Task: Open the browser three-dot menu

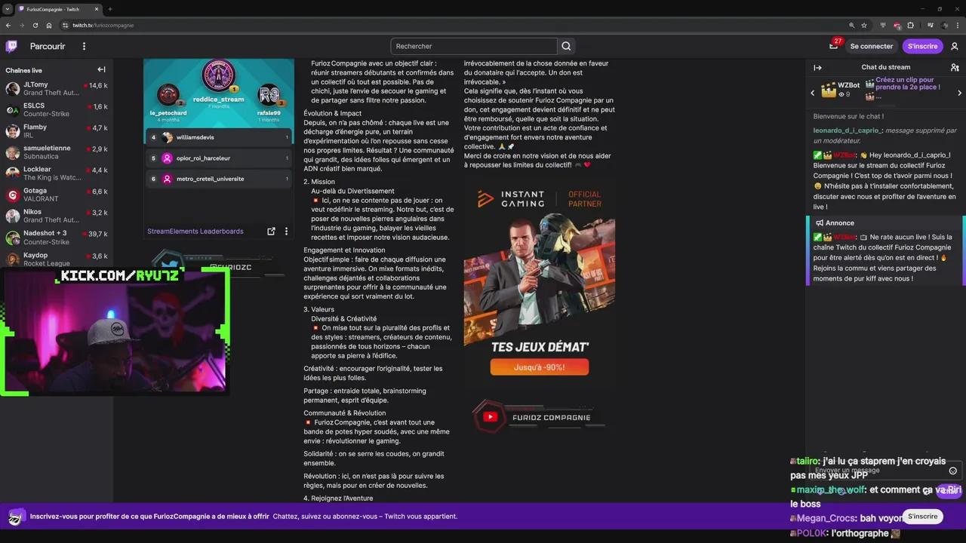Action: (x=958, y=25)
